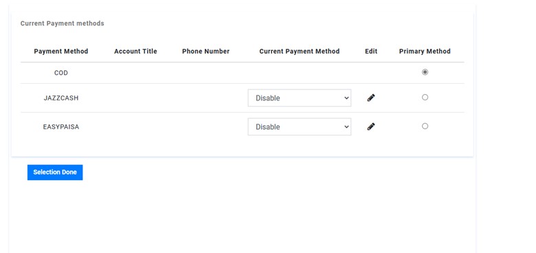
Task: Select the EASYPAISA row label
Action: coord(61,126)
